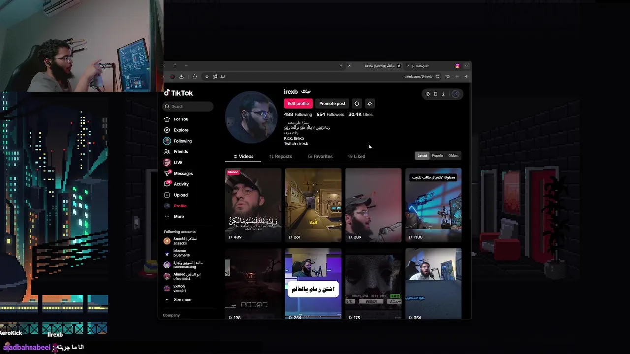Open the video with 198 views
630x354 pixels.
[253, 284]
